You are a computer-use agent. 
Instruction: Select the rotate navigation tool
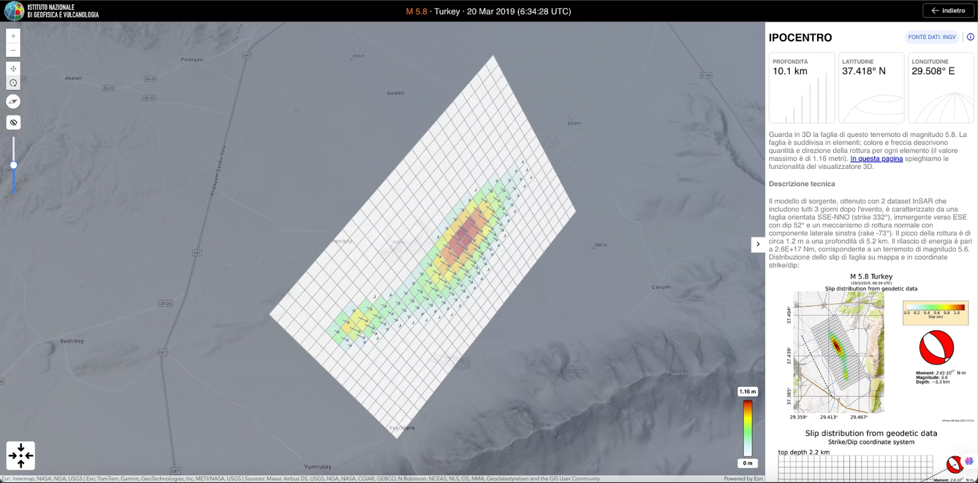13,83
